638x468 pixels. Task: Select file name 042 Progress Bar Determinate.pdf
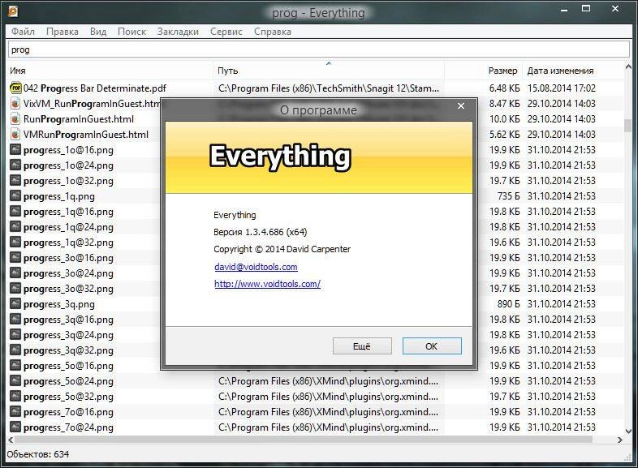pyautogui.click(x=95, y=88)
